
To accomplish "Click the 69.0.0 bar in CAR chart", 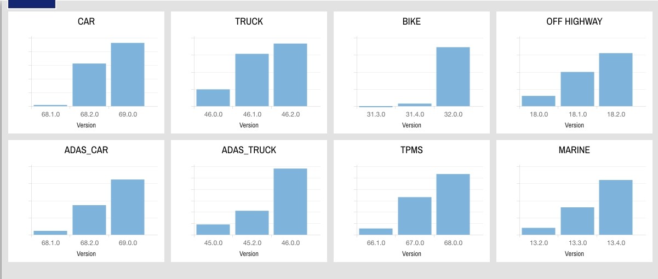I will 128,74.
